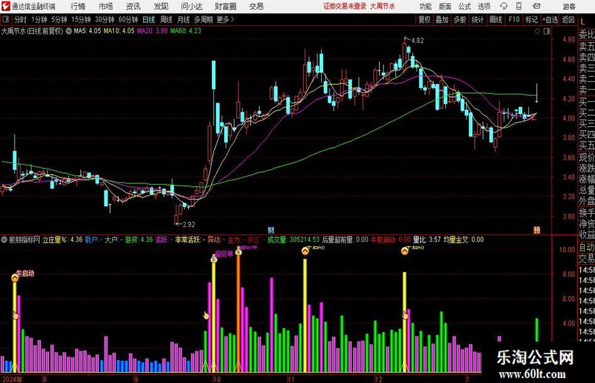Click coin icon atop the orange bar
This screenshot has height=383, width=595.
pyautogui.click(x=239, y=252)
